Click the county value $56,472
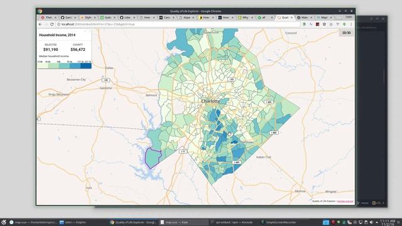 [x=78, y=50]
